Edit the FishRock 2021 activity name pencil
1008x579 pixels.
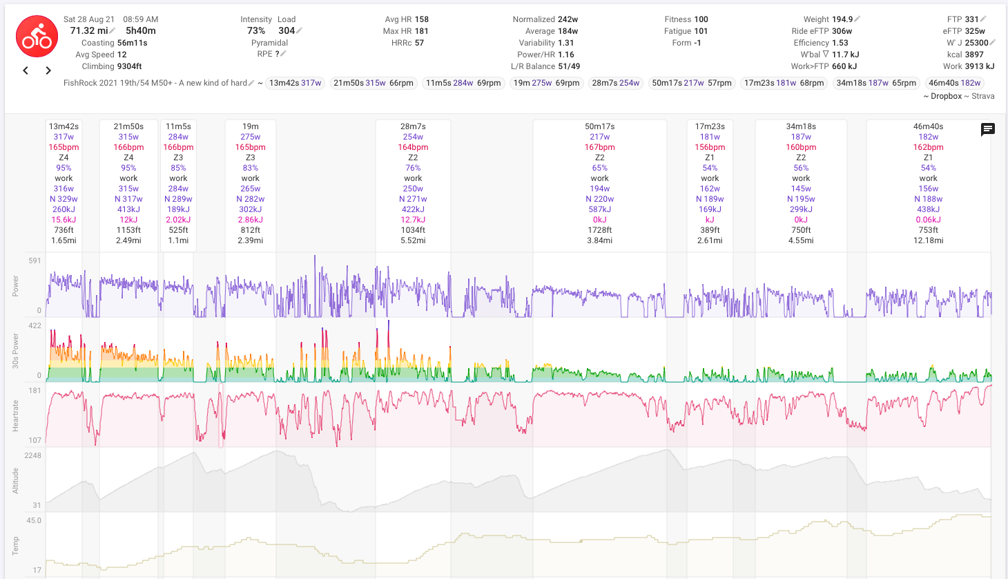tap(251, 83)
